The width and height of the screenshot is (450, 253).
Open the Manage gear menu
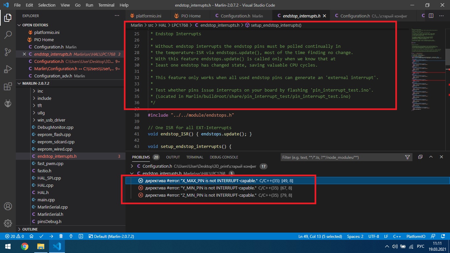[x=8, y=223]
